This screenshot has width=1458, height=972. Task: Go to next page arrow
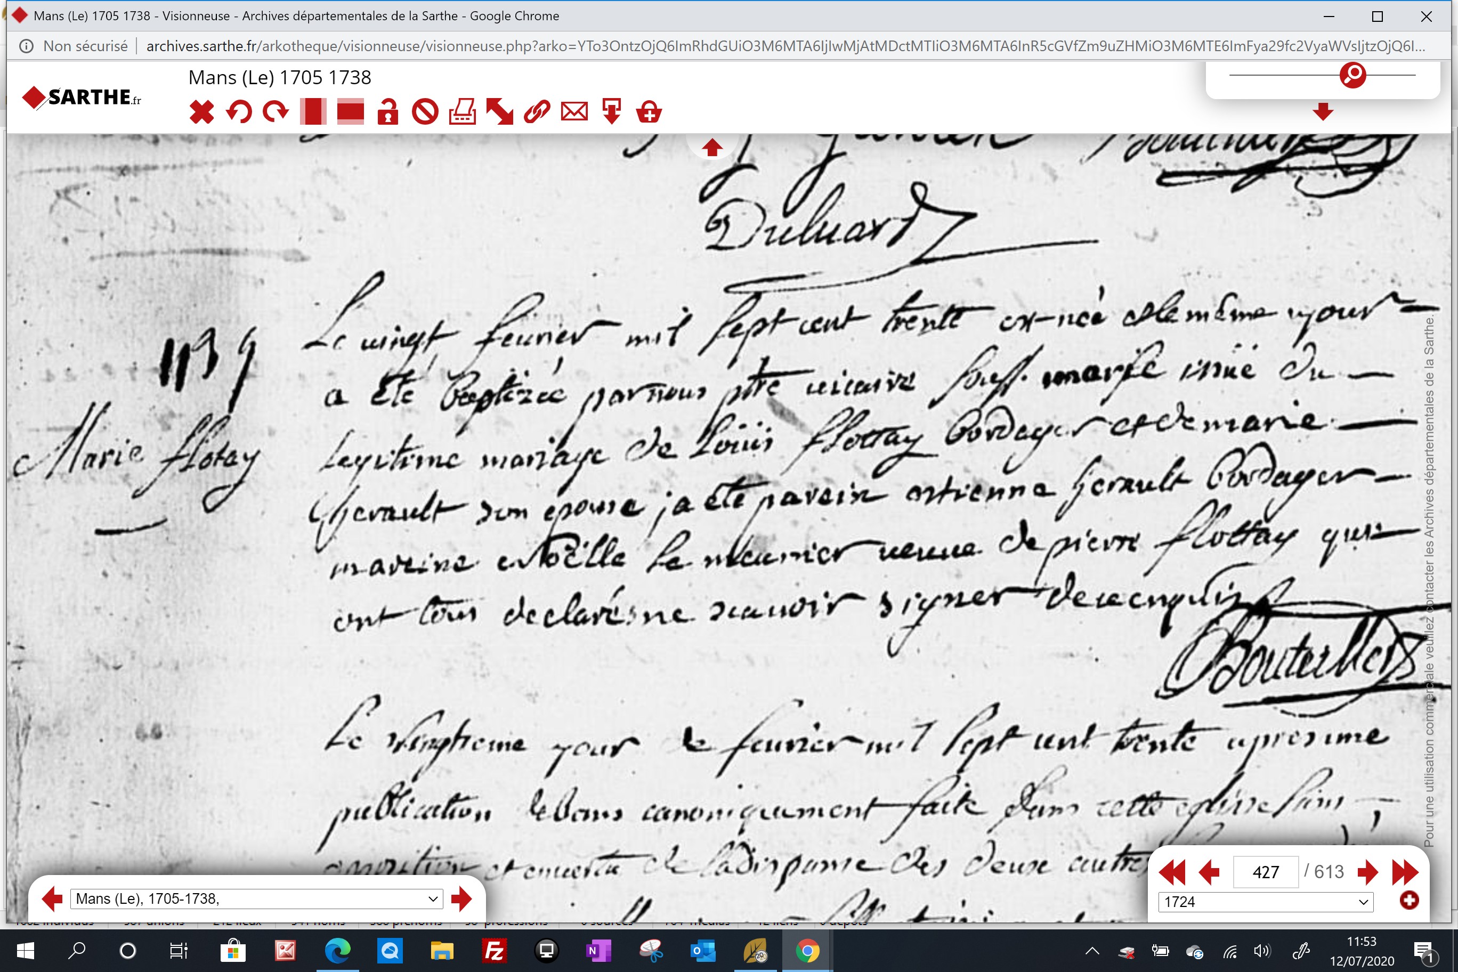(x=1367, y=872)
